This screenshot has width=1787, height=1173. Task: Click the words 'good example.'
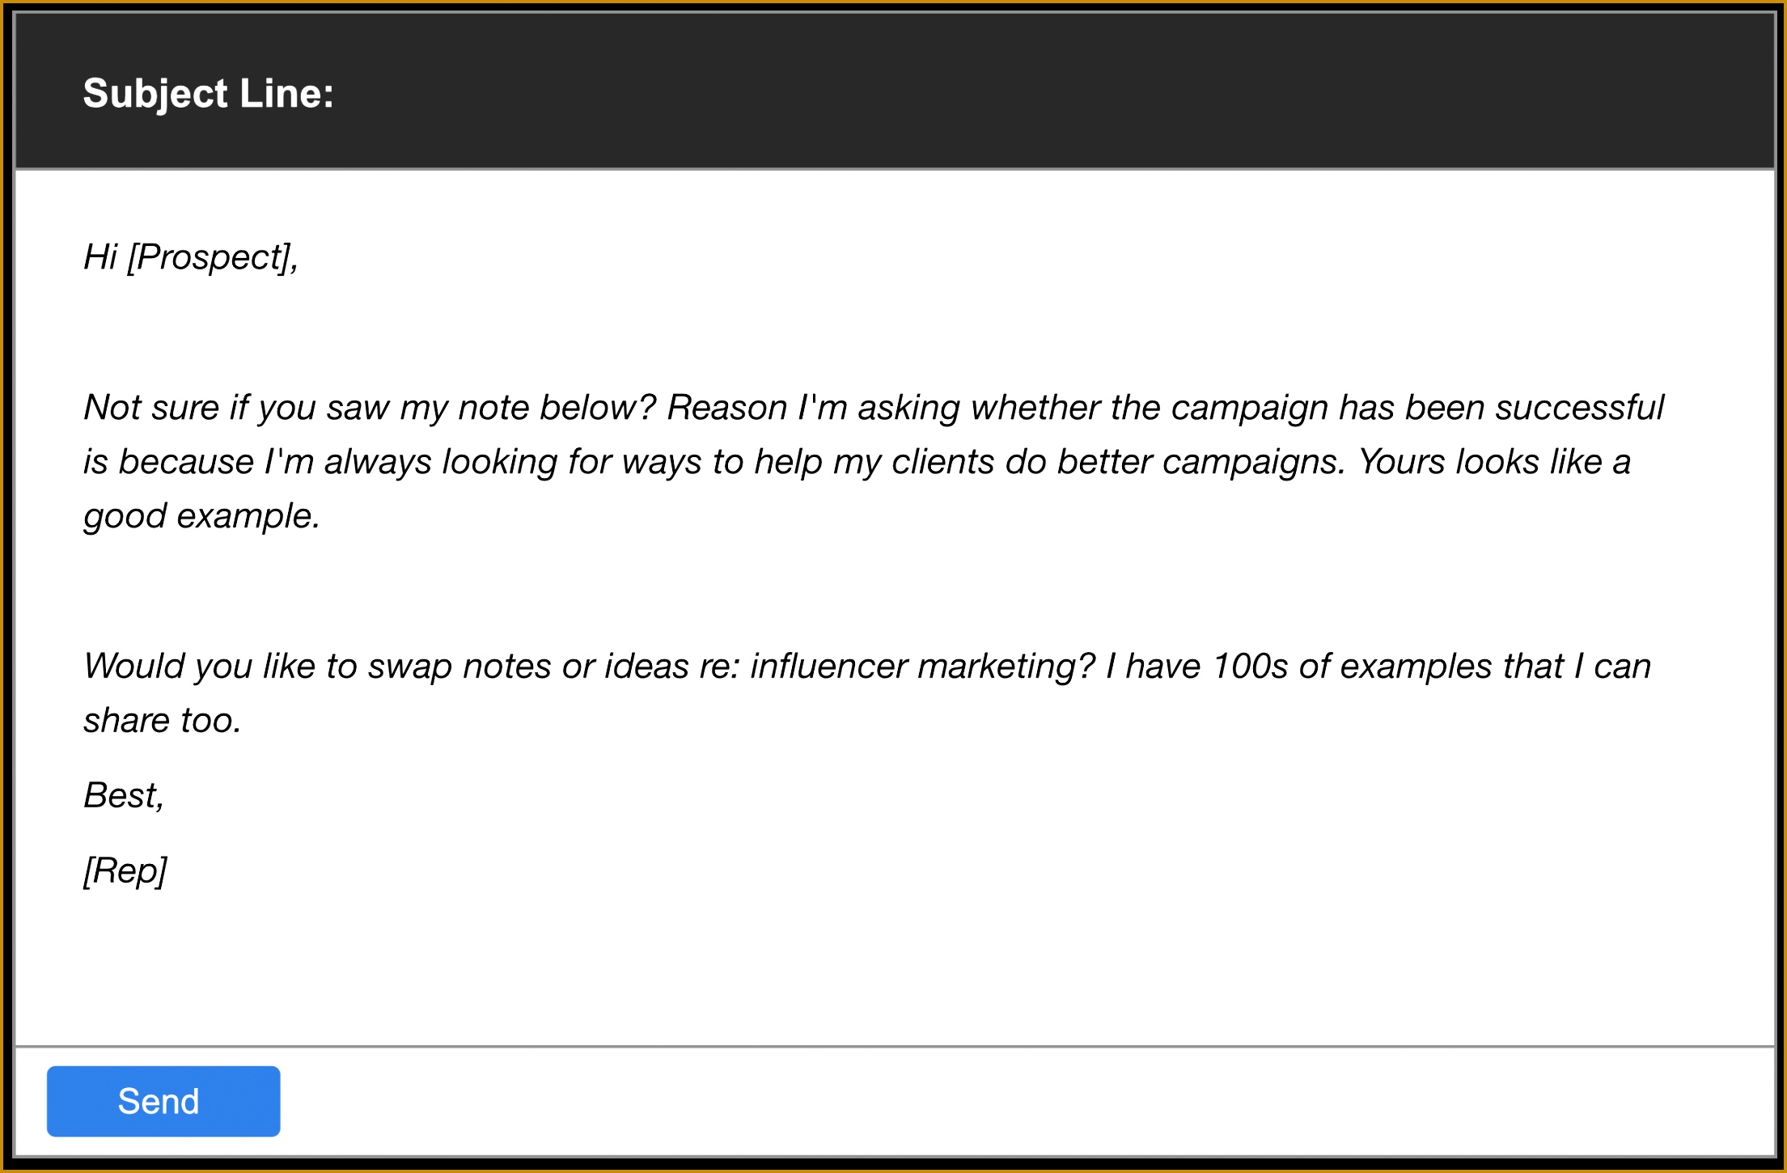coord(201,515)
